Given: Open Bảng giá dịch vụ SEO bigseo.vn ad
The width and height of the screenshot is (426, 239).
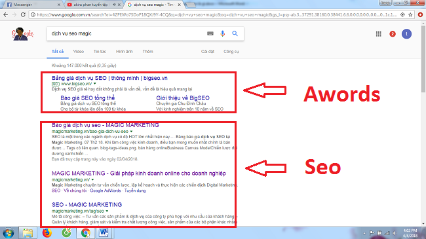Looking at the screenshot, I should (109, 78).
